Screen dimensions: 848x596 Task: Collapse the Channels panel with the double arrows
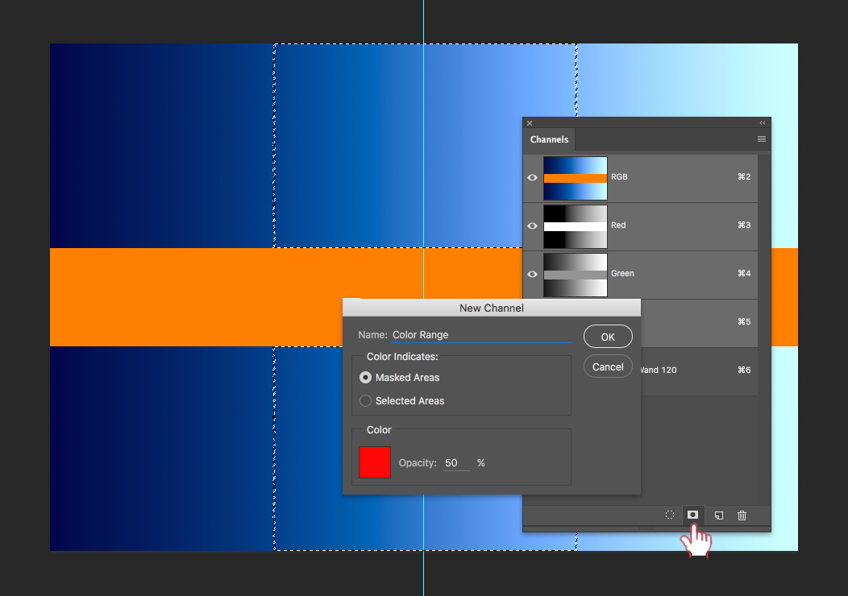(763, 123)
